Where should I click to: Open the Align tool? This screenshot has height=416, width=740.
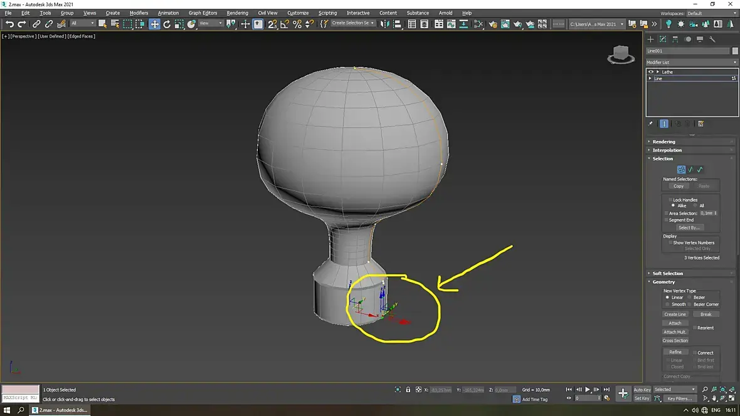[398, 24]
